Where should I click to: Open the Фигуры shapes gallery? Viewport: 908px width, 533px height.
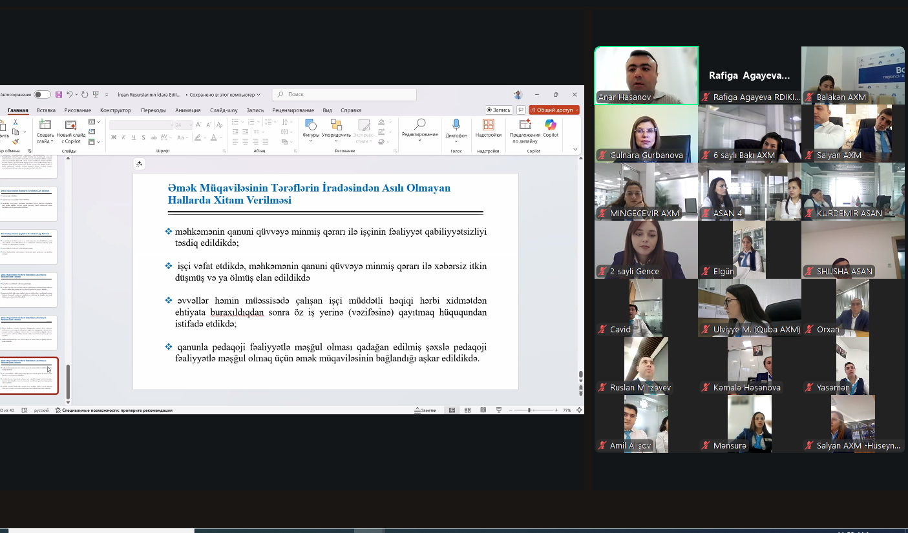(311, 125)
